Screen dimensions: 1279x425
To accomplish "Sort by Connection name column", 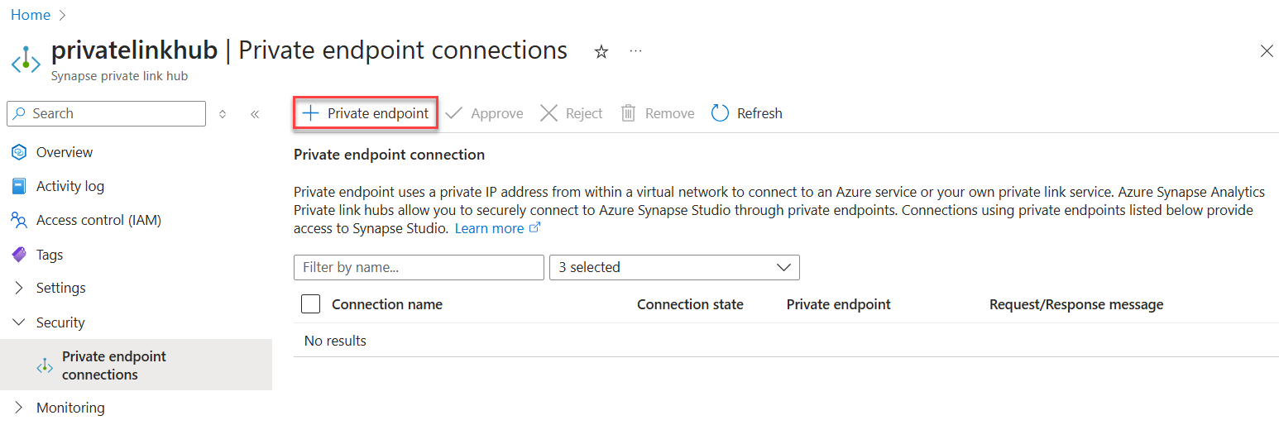I will (387, 304).
